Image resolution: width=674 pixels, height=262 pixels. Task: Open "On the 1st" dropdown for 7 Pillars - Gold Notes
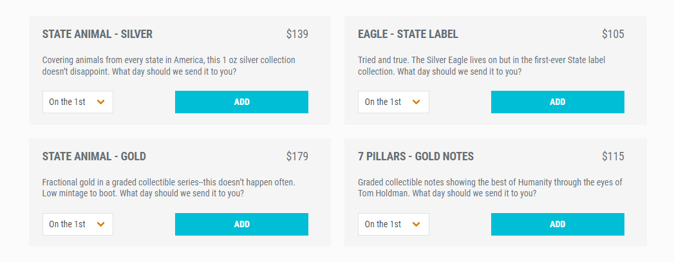tap(393, 224)
